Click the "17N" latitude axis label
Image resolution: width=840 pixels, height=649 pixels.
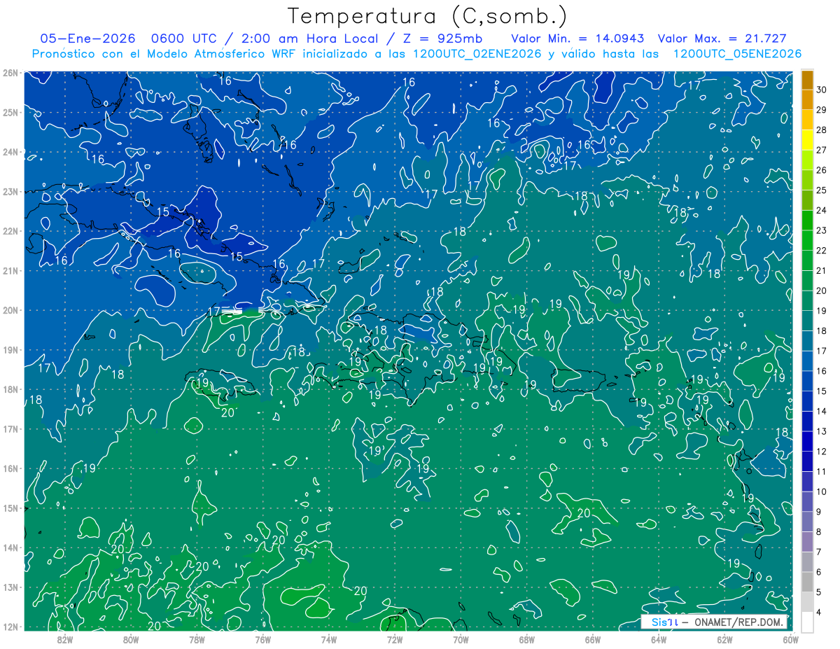[x=10, y=429]
